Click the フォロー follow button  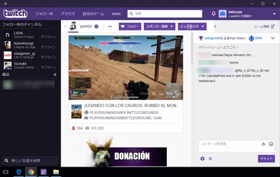click(130, 26)
